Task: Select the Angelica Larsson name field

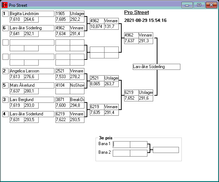Action: pyautogui.click(x=32, y=71)
